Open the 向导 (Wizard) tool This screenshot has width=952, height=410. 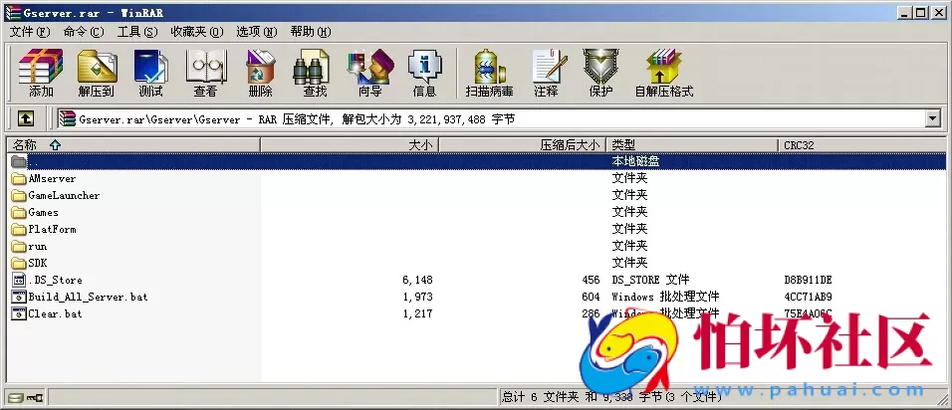pyautogui.click(x=369, y=74)
